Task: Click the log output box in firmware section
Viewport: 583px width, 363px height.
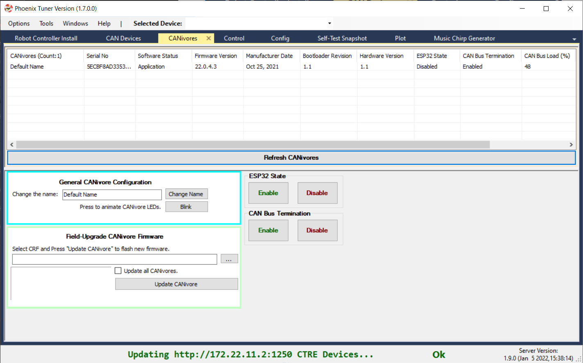Action: 61,284
